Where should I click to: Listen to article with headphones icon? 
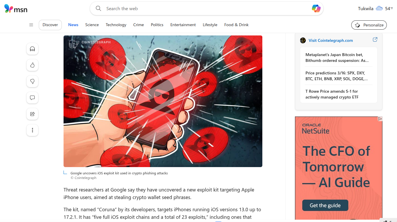click(32, 49)
